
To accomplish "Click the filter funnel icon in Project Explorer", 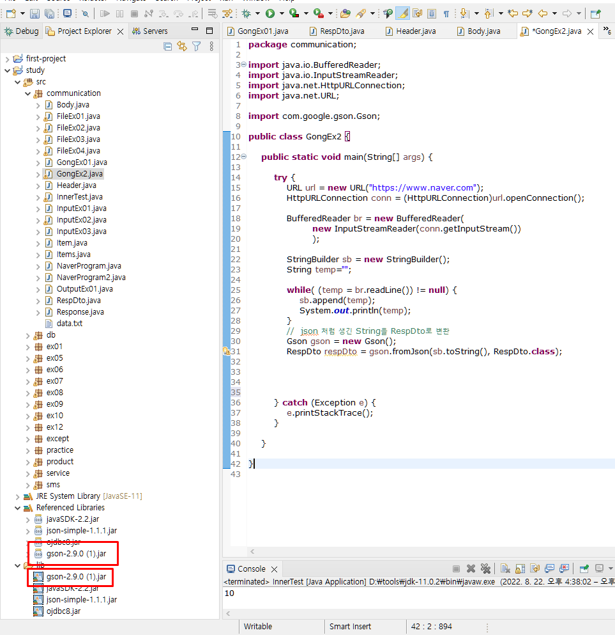I will click(x=197, y=47).
